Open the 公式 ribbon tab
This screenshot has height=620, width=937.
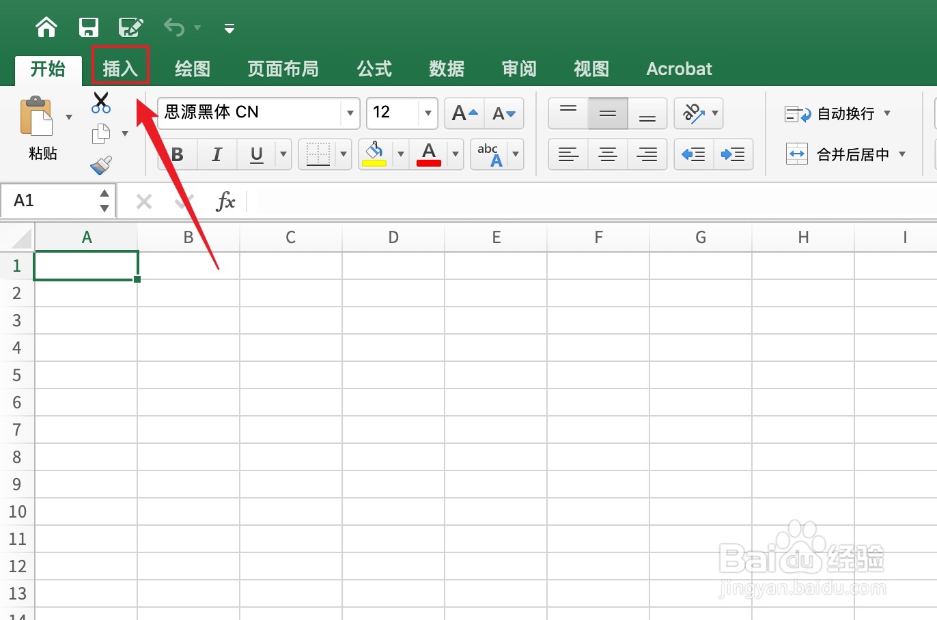click(374, 69)
